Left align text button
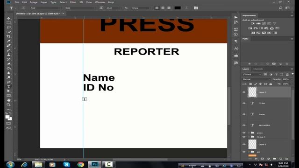The height and width of the screenshot is (168, 299). tap(157, 8)
